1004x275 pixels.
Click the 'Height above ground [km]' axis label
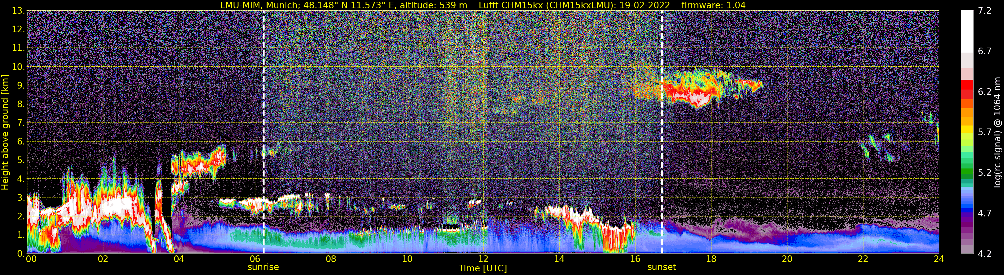point(5,133)
